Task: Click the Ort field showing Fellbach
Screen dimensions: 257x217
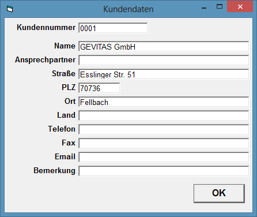Action: pyautogui.click(x=164, y=102)
